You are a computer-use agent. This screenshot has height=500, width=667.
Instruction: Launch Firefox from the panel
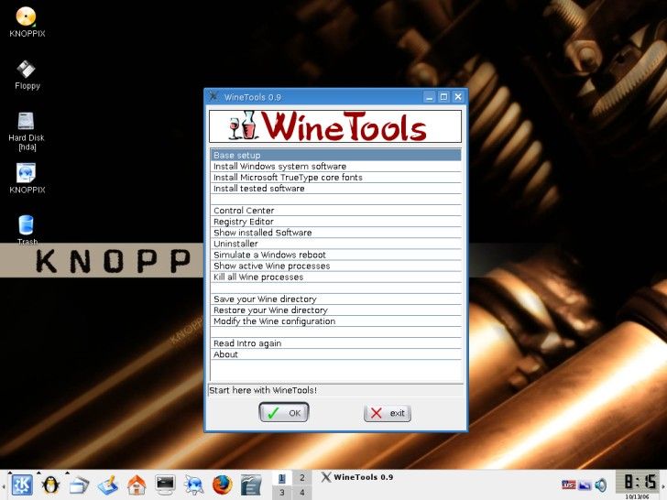(222, 484)
